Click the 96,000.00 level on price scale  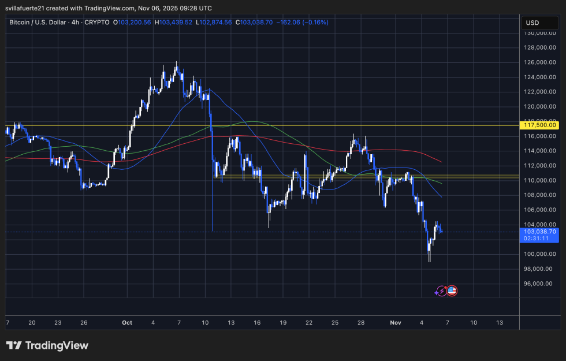click(x=537, y=284)
